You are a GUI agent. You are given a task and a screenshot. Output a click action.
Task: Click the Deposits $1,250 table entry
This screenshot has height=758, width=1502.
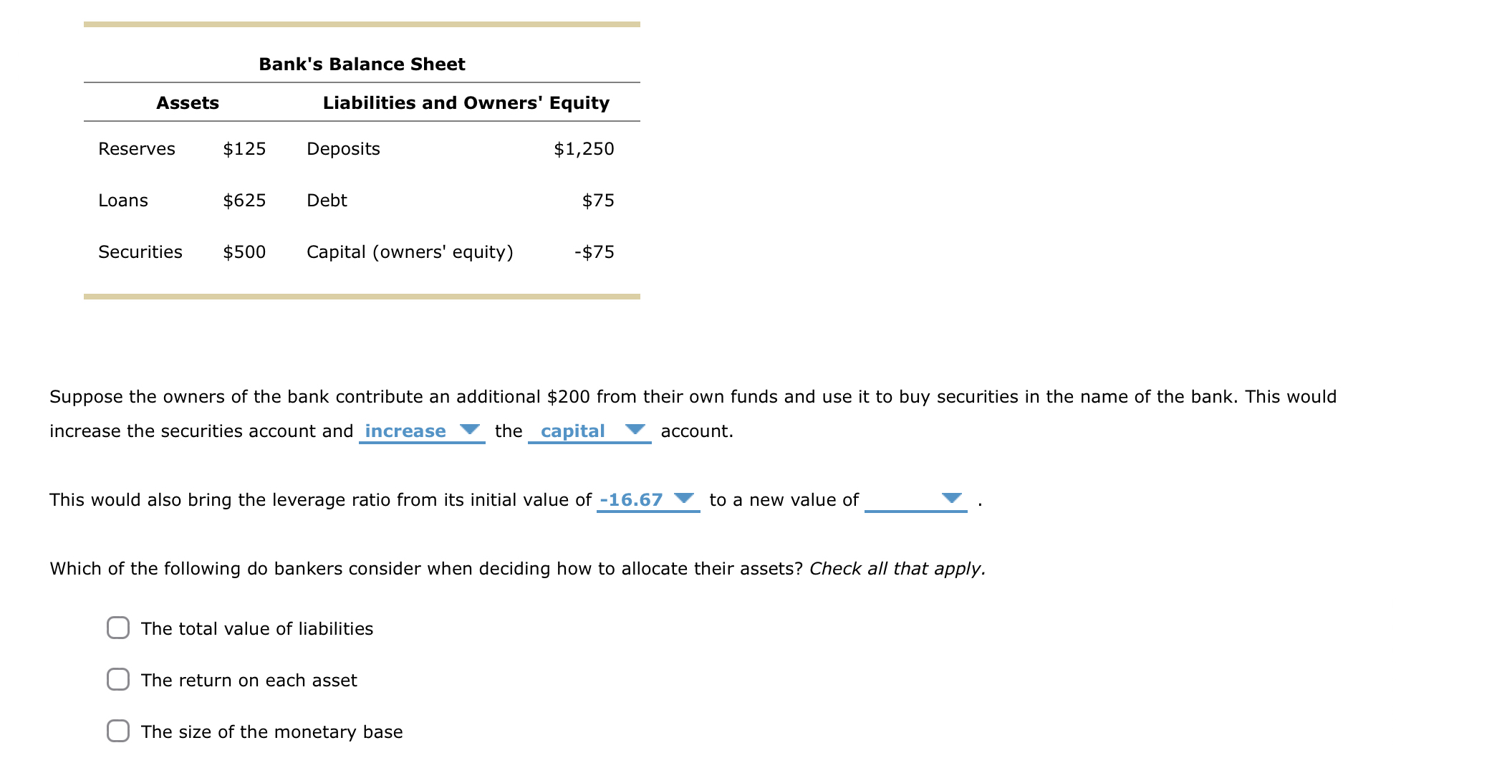(x=584, y=148)
